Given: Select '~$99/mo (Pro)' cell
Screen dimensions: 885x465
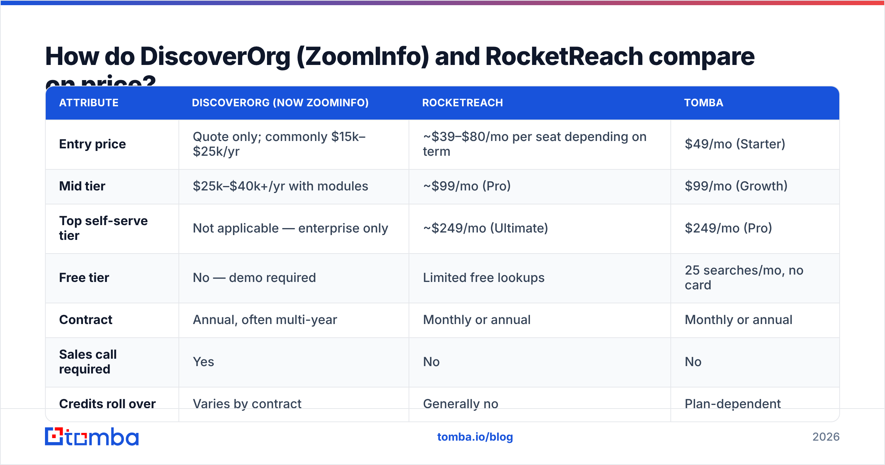Looking at the screenshot, I should (x=540, y=186).
